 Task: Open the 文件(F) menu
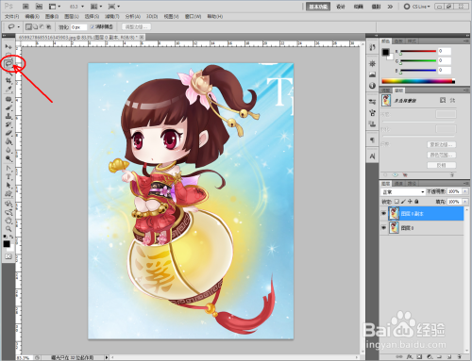(x=11, y=16)
